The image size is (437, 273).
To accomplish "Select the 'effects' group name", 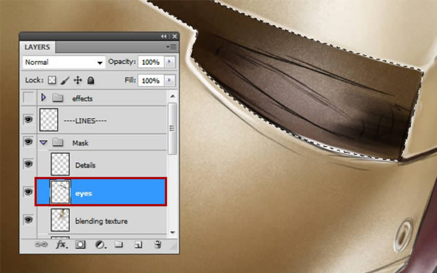I will [x=82, y=98].
